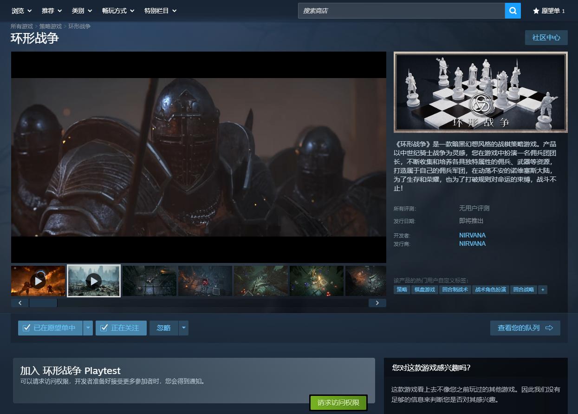Expand the wishlist options dropdown arrow
This screenshot has height=414, width=578.
coord(88,328)
